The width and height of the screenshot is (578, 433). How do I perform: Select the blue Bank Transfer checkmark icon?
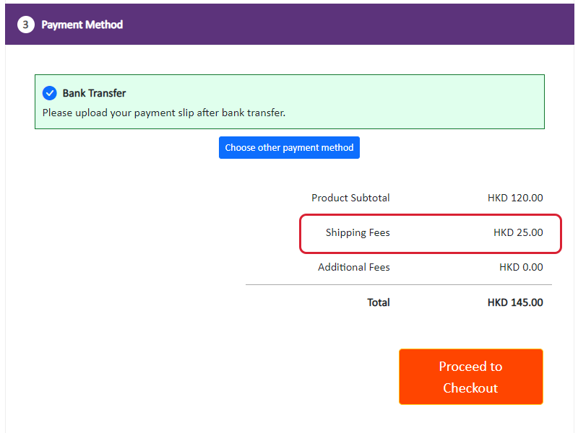(x=49, y=93)
